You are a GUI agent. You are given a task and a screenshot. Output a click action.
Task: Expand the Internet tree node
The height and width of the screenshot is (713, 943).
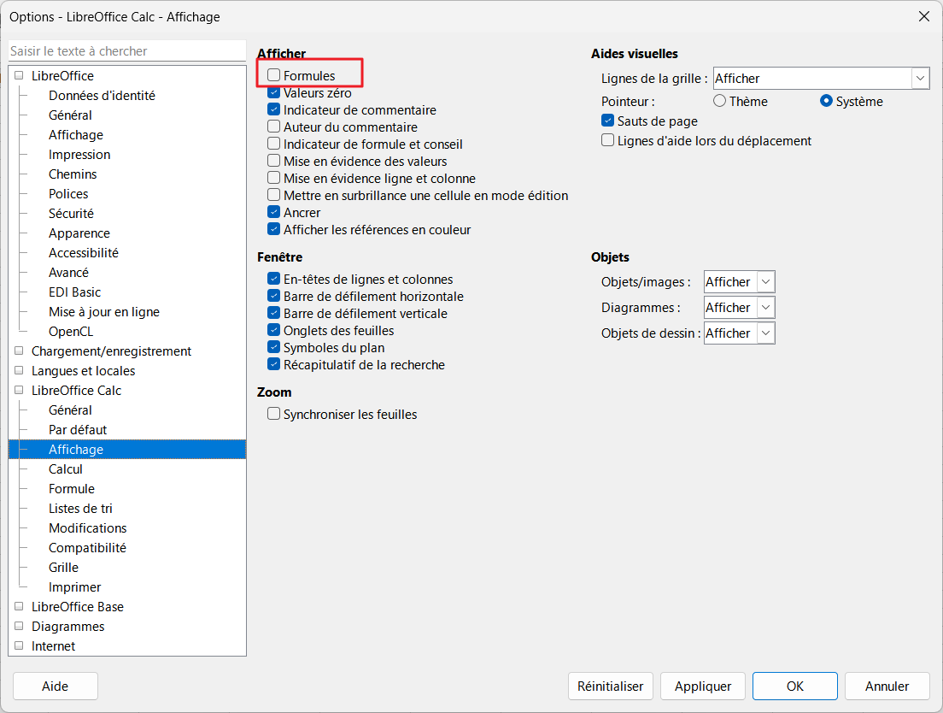point(19,645)
